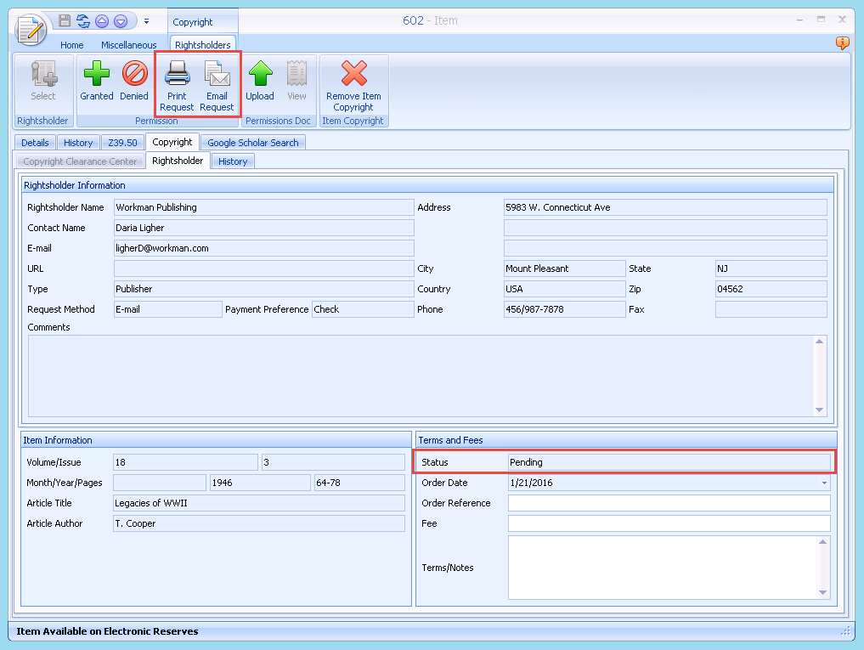Upload a permissions document
Viewport: 864px width, 650px height.
pyautogui.click(x=260, y=82)
